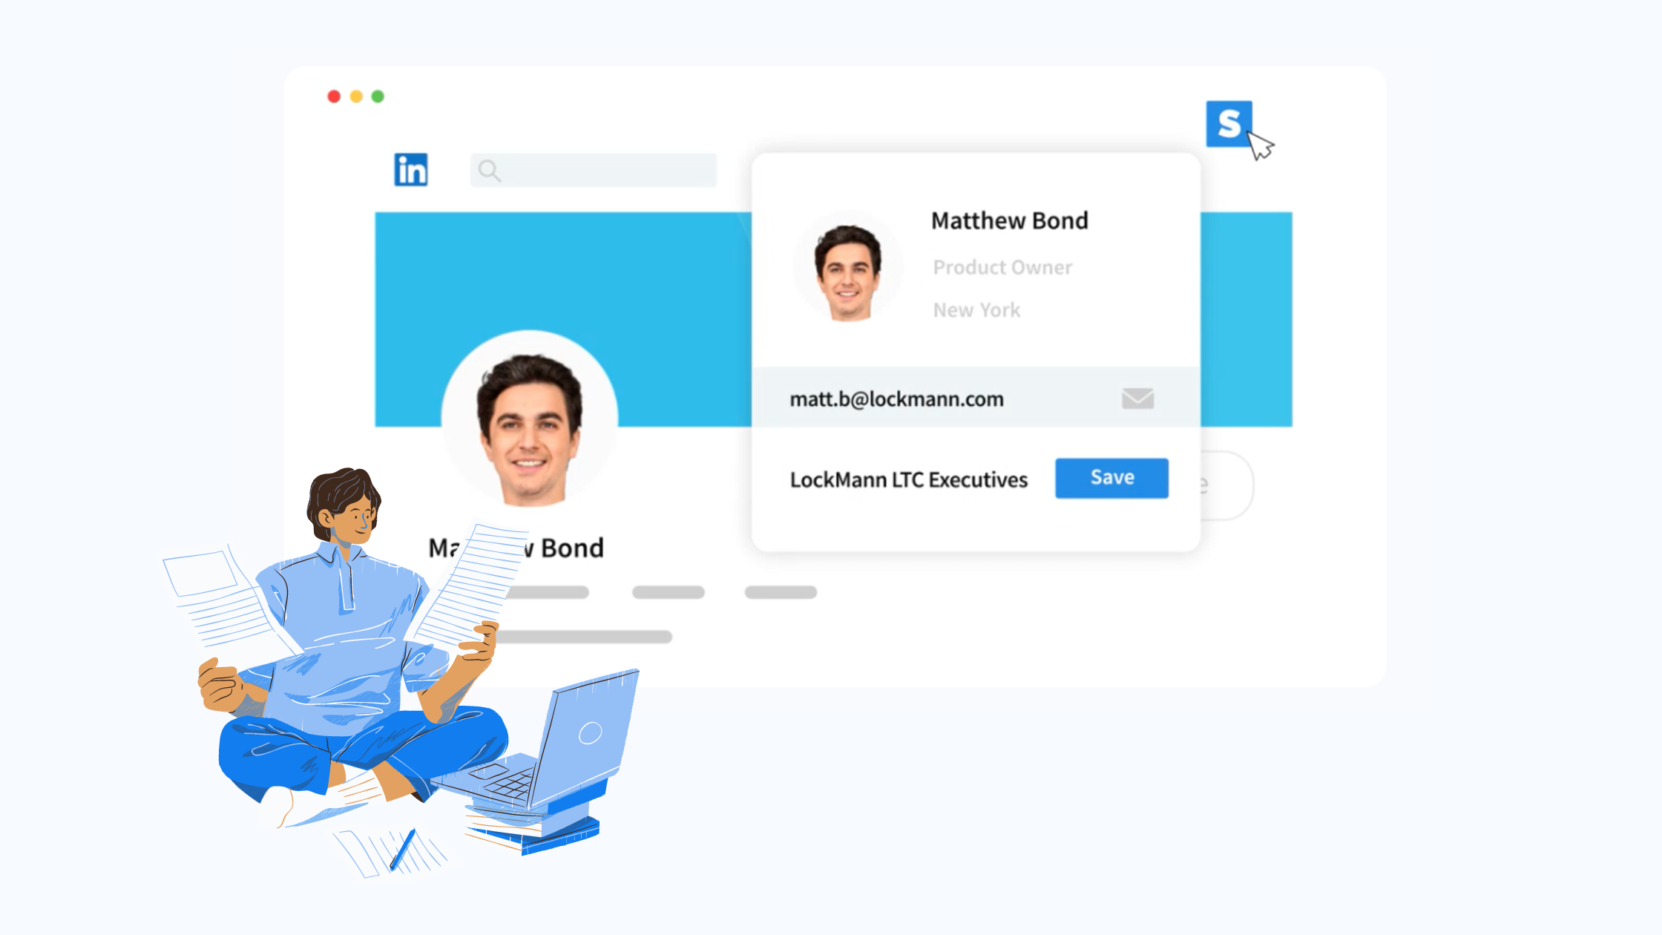Click the Surfe browser extension icon

click(1230, 121)
